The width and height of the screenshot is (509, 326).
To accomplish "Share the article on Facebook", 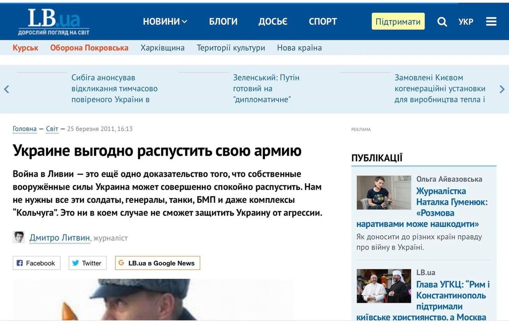I will pos(36,263).
